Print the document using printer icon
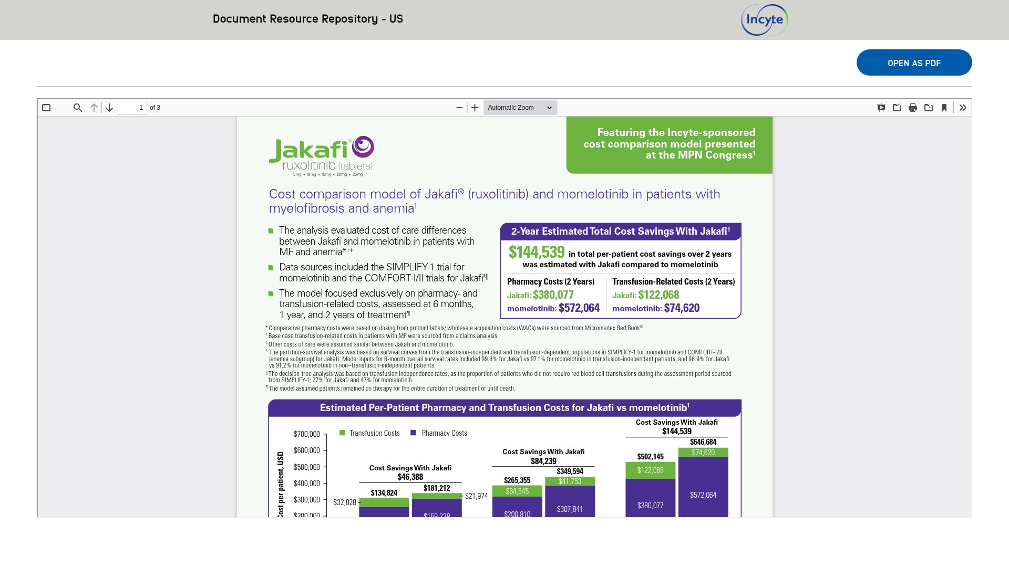This screenshot has width=1009, height=567. 913,108
